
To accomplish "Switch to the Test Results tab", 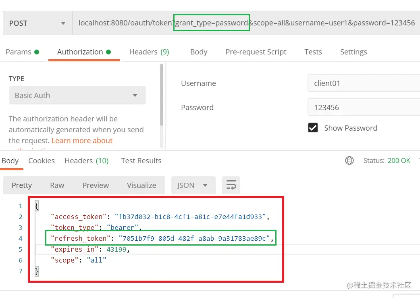I will [x=141, y=161].
